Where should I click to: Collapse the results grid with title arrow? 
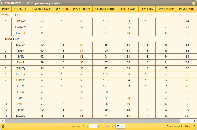point(194,3)
